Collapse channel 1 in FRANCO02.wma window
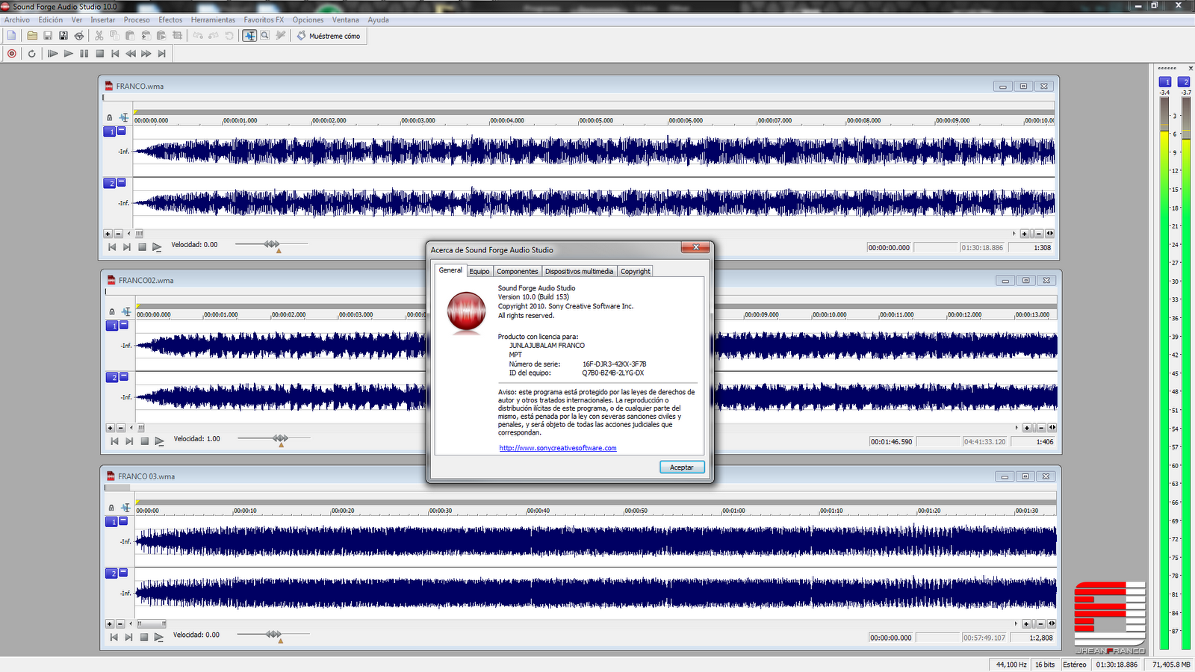Image resolution: width=1195 pixels, height=672 pixels. pos(124,325)
